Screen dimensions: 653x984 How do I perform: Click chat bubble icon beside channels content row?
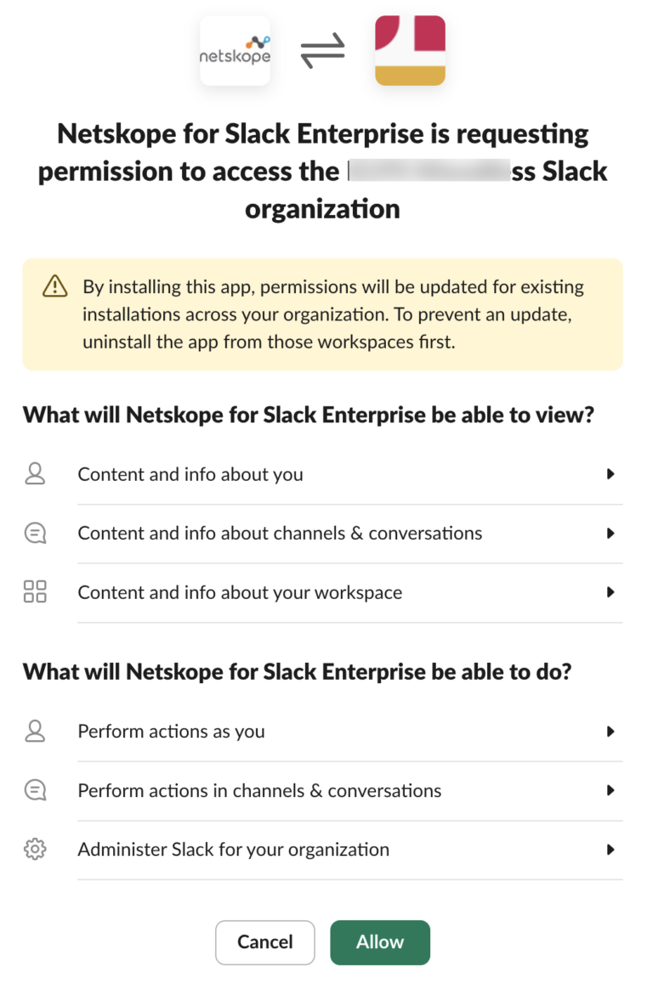pyautogui.click(x=35, y=534)
